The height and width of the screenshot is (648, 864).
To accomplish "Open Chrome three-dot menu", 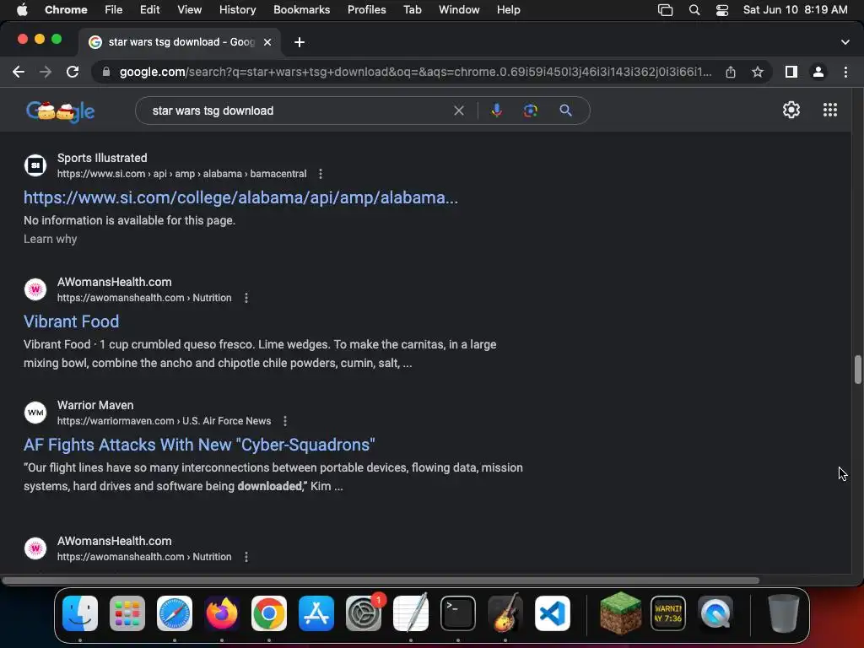I will click(x=845, y=72).
